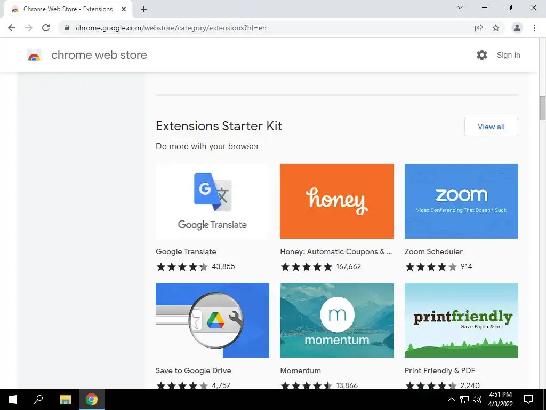Click 'chrome web store' header title
The height and width of the screenshot is (410, 546).
point(99,55)
